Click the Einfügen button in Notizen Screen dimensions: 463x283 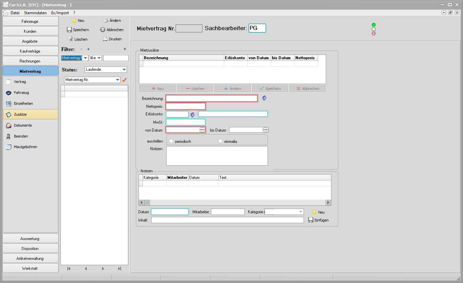coord(318,220)
